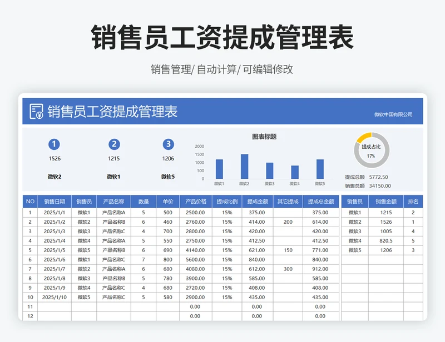Viewport: 445px width, 342px height.
Task: Select the 912.00 total commission cell
Action: [321, 269]
